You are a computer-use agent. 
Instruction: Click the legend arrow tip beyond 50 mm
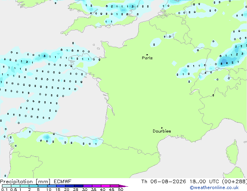[x=124, y=186]
